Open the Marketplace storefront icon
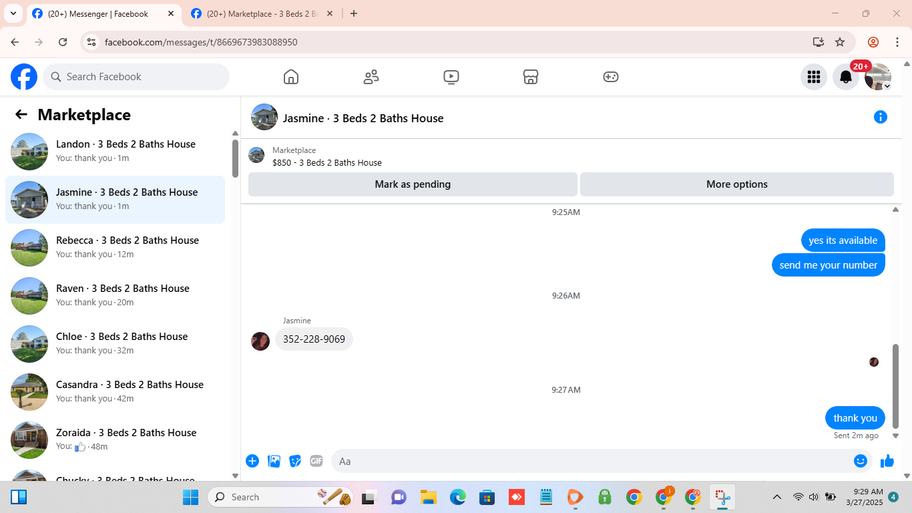The image size is (912, 513). point(531,77)
